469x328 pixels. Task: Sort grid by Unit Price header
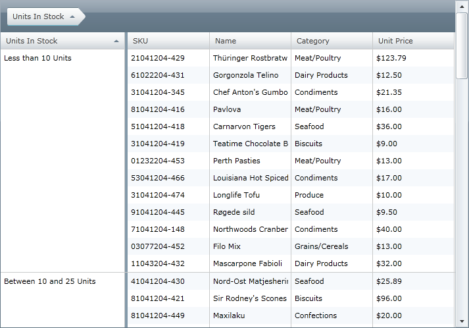click(x=412, y=41)
